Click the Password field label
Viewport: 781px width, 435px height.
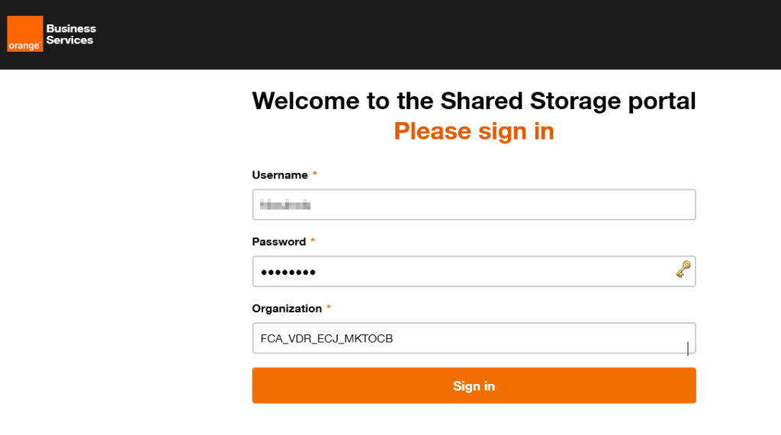click(279, 242)
